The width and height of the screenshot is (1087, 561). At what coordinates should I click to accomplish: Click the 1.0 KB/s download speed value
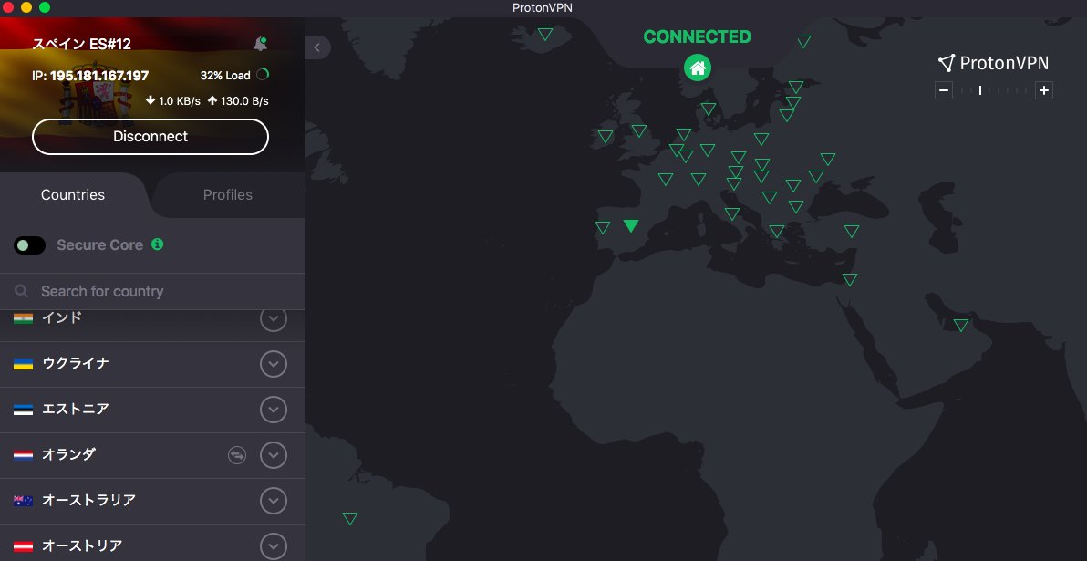[180, 101]
